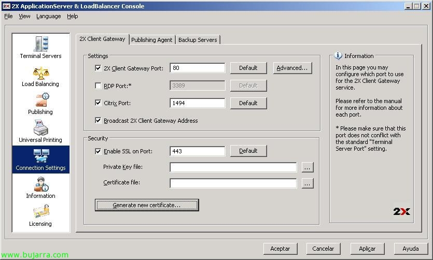Minimize the console window
This screenshot has width=433, height=260.
coord(408,6)
